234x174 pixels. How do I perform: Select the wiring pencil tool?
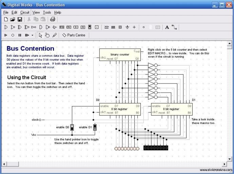(55, 35)
